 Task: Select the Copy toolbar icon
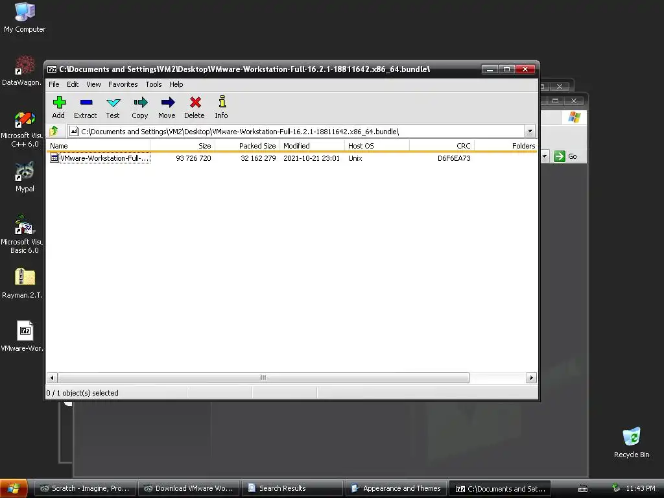coord(140,102)
